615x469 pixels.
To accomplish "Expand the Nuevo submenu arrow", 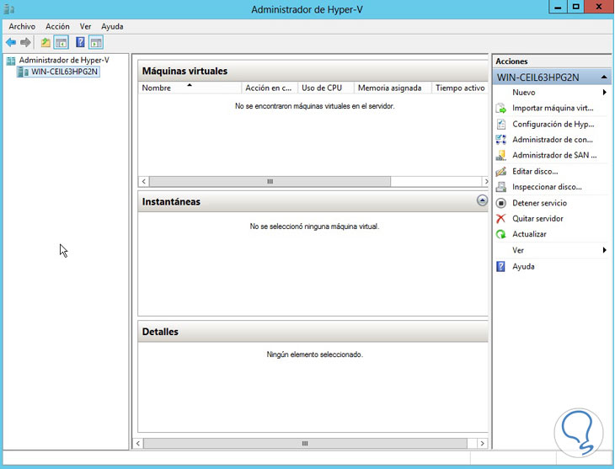I will coord(604,92).
